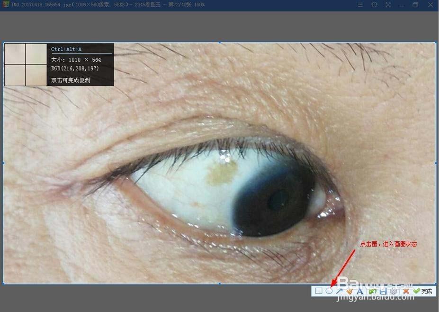Restore down the image viewer window
Screen dimensions: 439x312
415,5
